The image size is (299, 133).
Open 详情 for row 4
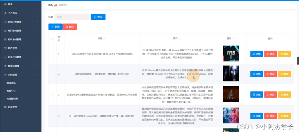tap(256, 116)
